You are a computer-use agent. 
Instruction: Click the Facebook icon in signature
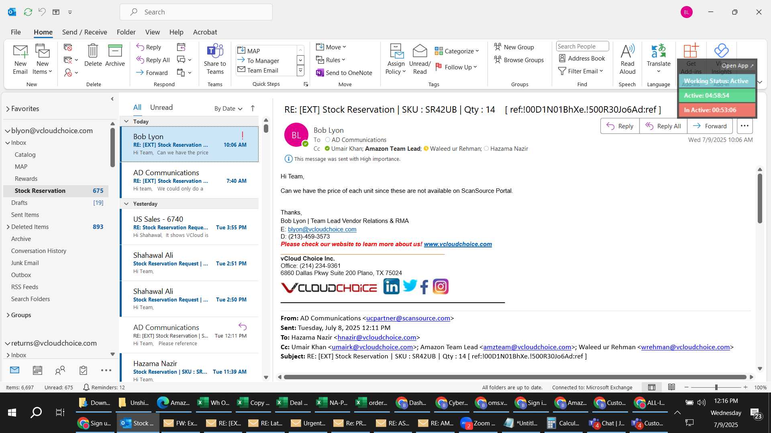(x=424, y=287)
